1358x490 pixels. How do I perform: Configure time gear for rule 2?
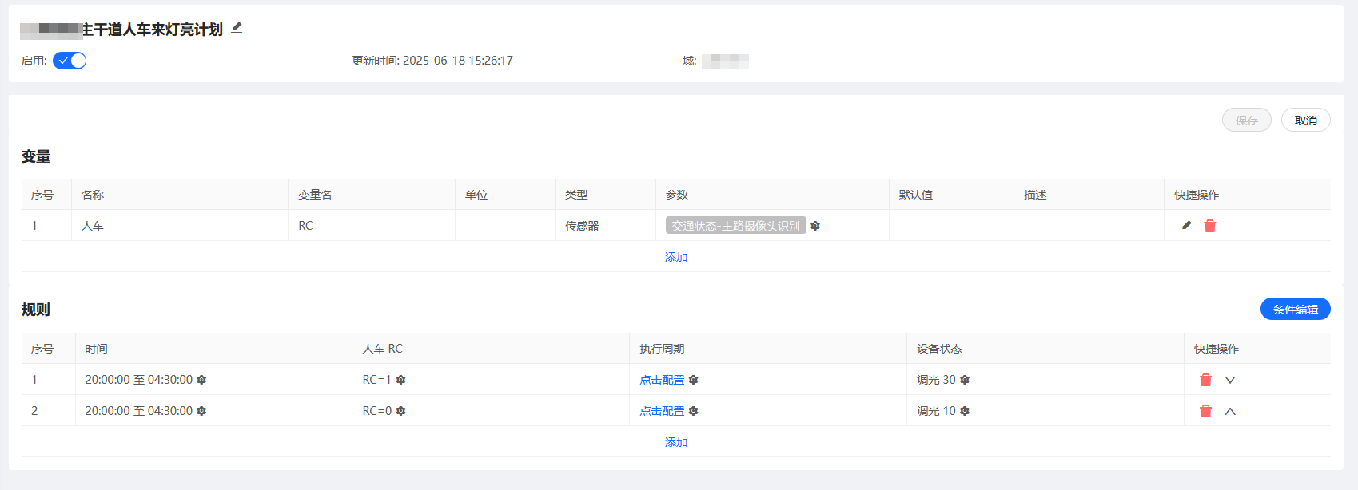201,411
